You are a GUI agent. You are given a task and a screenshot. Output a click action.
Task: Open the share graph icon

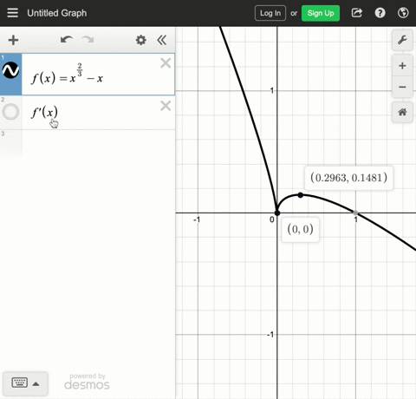pyautogui.click(x=357, y=13)
